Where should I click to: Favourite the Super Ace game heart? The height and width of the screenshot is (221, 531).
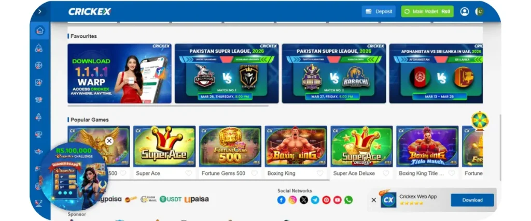pyautogui.click(x=189, y=173)
